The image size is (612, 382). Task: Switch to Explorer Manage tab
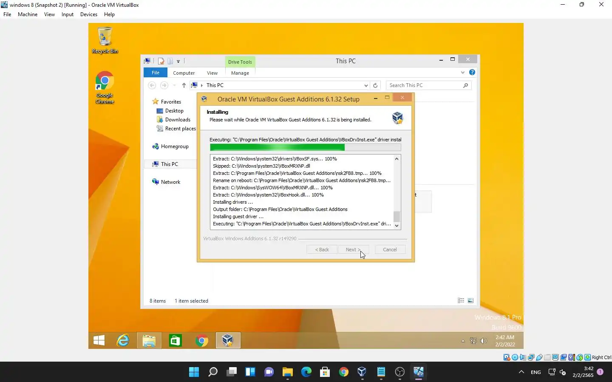click(240, 73)
